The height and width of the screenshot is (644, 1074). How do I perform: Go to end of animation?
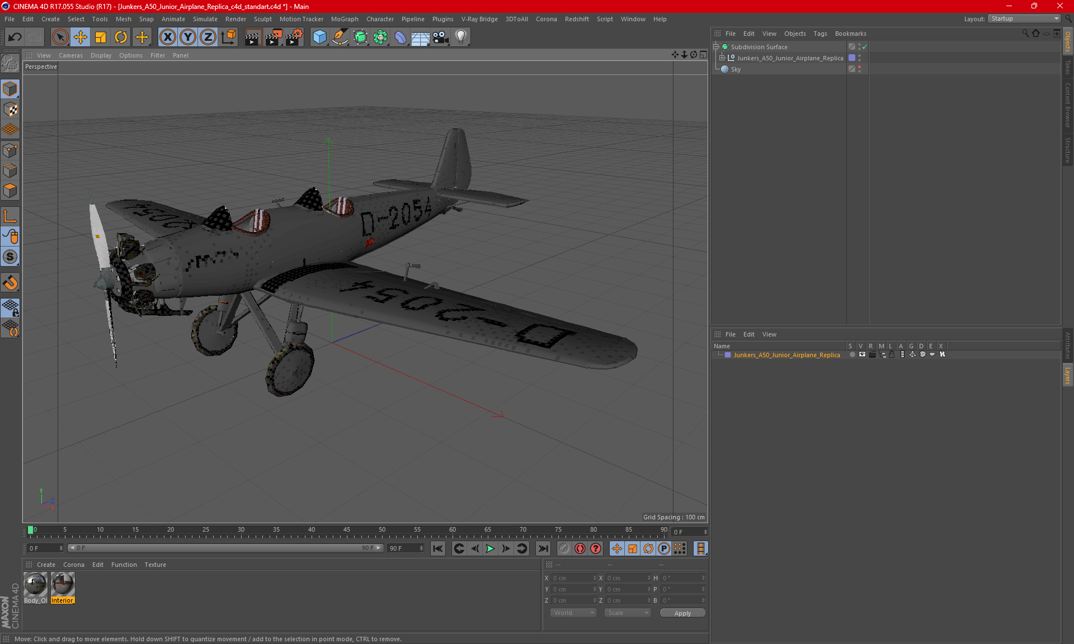click(543, 548)
